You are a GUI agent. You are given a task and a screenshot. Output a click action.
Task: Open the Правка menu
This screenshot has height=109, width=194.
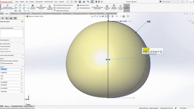(x=22, y=2)
